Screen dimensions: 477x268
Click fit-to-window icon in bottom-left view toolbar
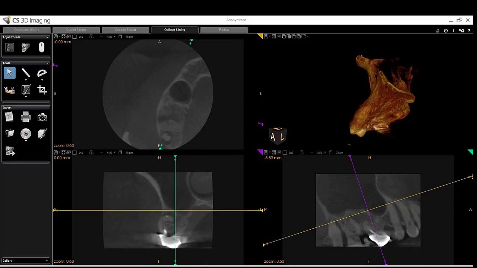pyautogui.click(x=63, y=153)
